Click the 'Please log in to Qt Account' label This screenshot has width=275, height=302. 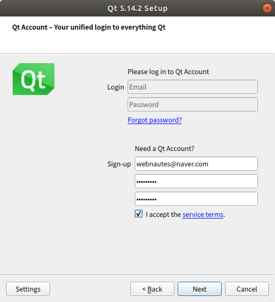pos(168,71)
